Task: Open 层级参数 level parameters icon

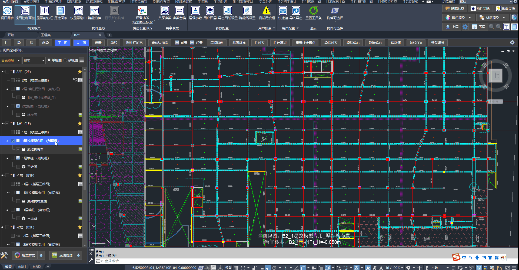Action: (x=195, y=11)
